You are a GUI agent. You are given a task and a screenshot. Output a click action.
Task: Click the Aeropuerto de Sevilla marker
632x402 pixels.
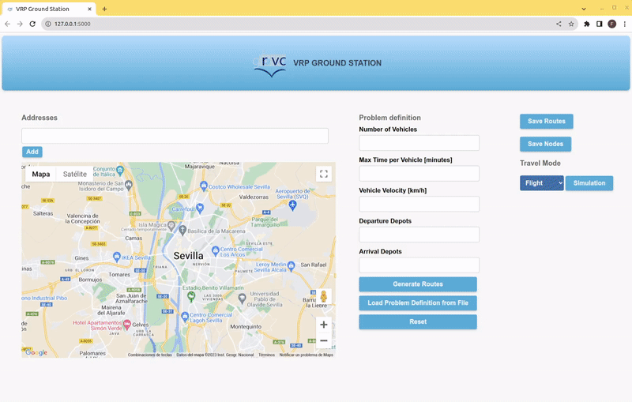tap(292, 205)
